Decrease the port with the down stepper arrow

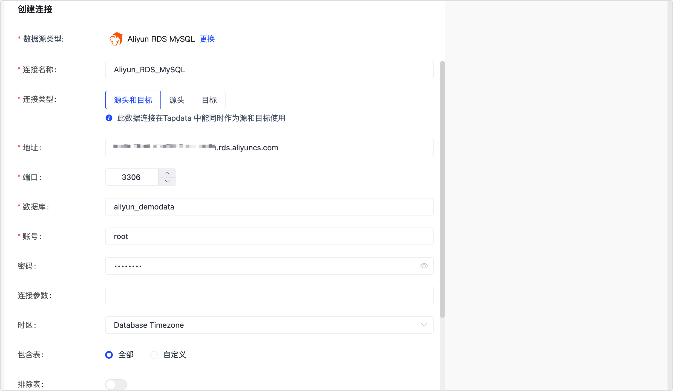[167, 181]
